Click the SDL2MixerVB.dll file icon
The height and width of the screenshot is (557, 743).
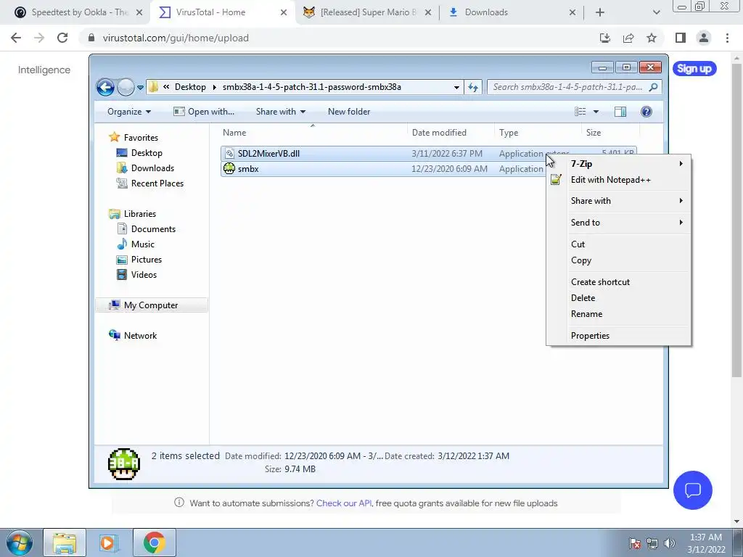click(229, 154)
